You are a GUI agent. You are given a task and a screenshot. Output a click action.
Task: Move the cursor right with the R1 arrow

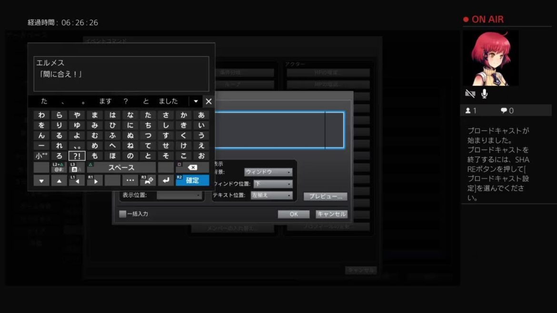click(x=94, y=181)
